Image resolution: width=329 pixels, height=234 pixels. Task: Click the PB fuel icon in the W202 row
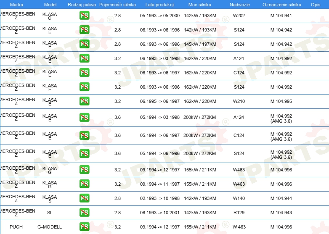pyautogui.click(x=84, y=16)
